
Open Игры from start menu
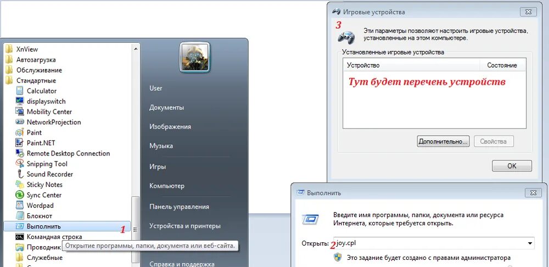click(158, 167)
